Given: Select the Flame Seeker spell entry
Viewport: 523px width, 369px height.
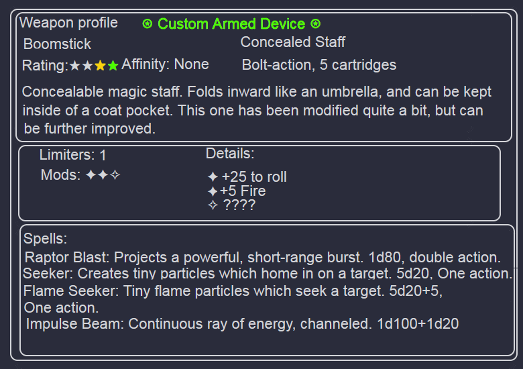Looking at the screenshot, I should (233, 299).
